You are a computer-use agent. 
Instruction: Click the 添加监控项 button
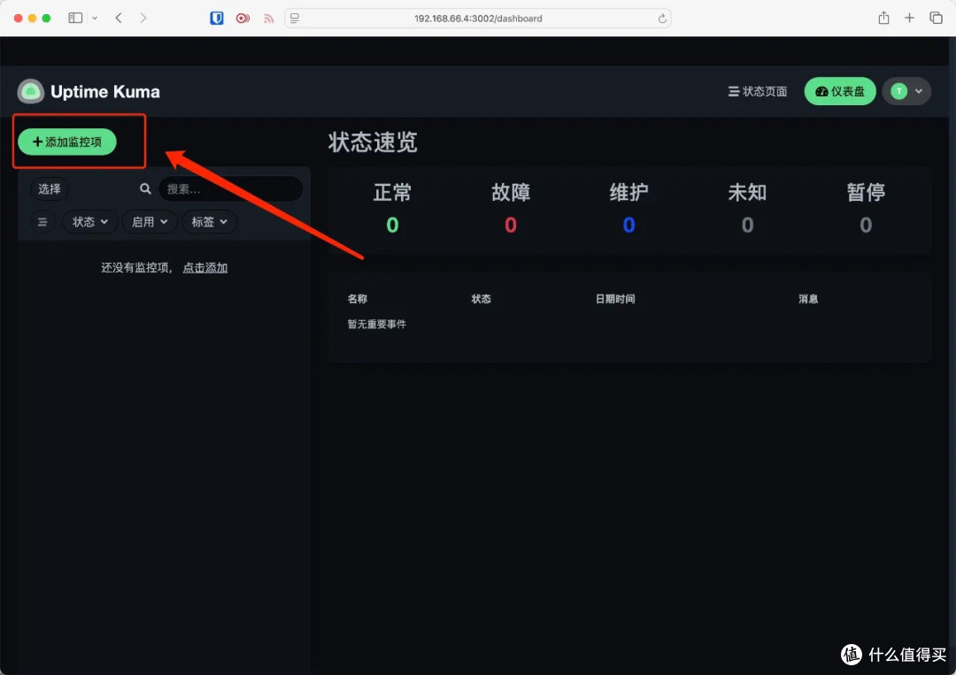(67, 142)
